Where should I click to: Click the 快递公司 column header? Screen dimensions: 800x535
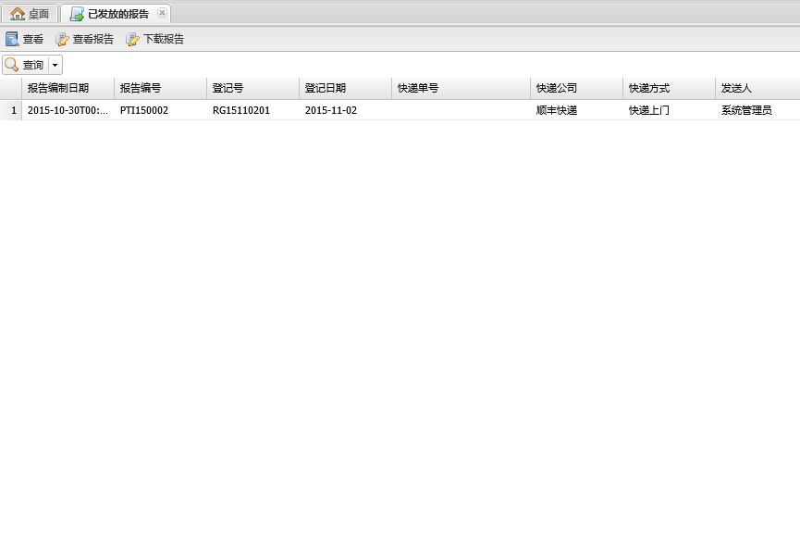click(x=557, y=88)
